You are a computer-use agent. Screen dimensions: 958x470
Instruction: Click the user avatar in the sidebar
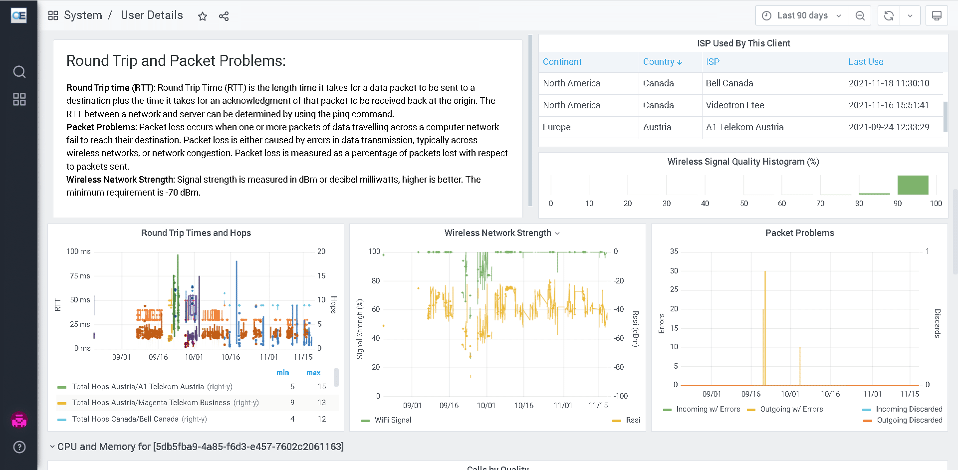point(19,421)
